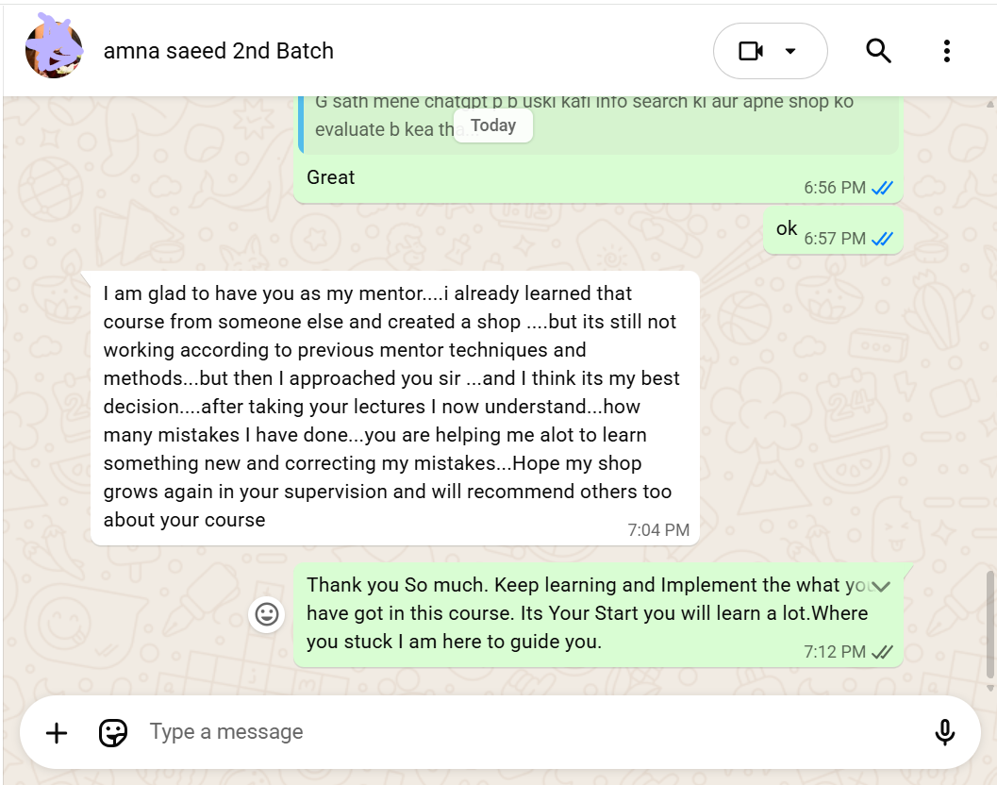Click the "Great" message read-receipt ticks

[883, 188]
